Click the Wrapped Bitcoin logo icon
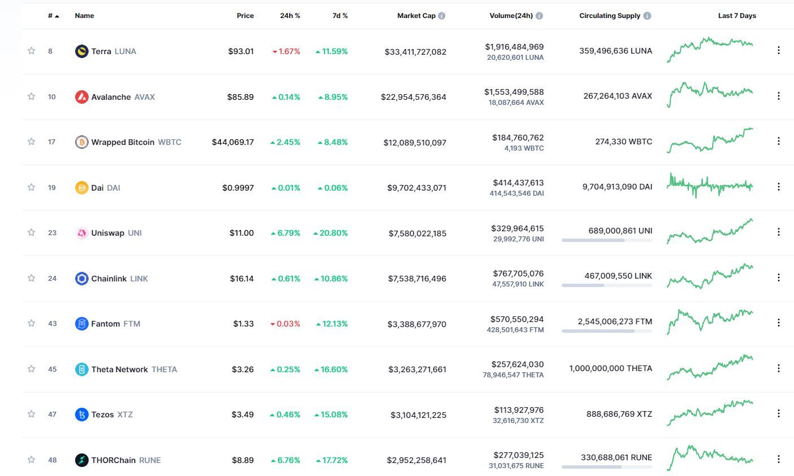This screenshot has height=476, width=794. (x=81, y=142)
